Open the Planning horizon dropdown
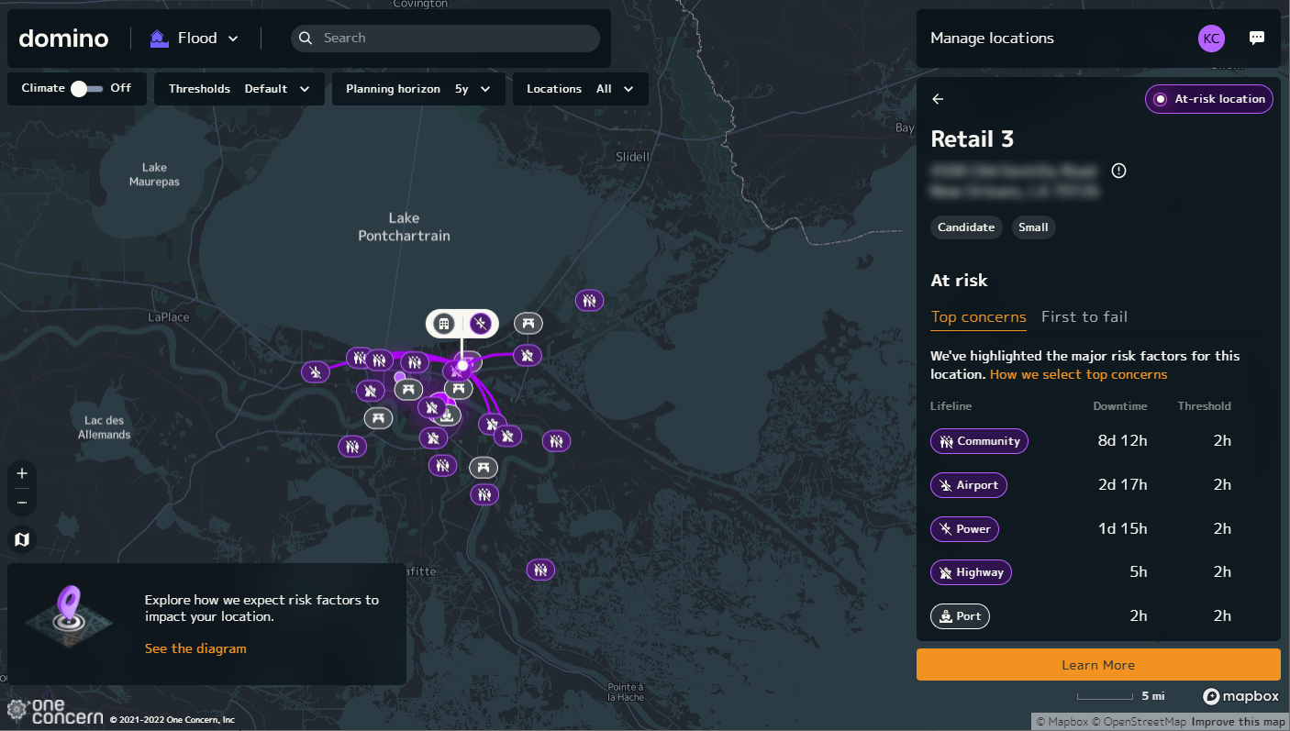Image resolution: width=1290 pixels, height=731 pixels. click(418, 89)
